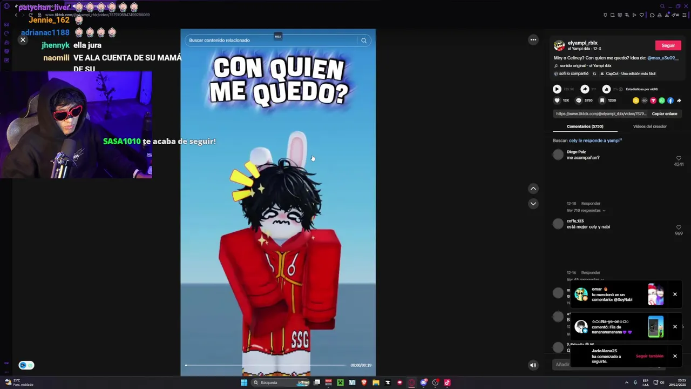Viewport: 691px width, 389px height.
Task: Share to WhatsApp
Action: click(x=662, y=100)
